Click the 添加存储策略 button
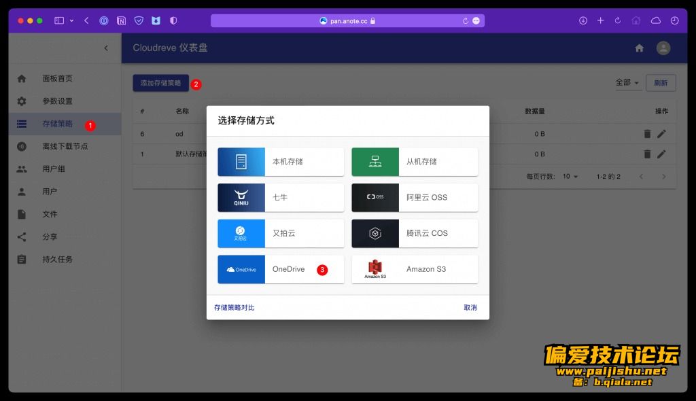696x401 pixels. [160, 83]
